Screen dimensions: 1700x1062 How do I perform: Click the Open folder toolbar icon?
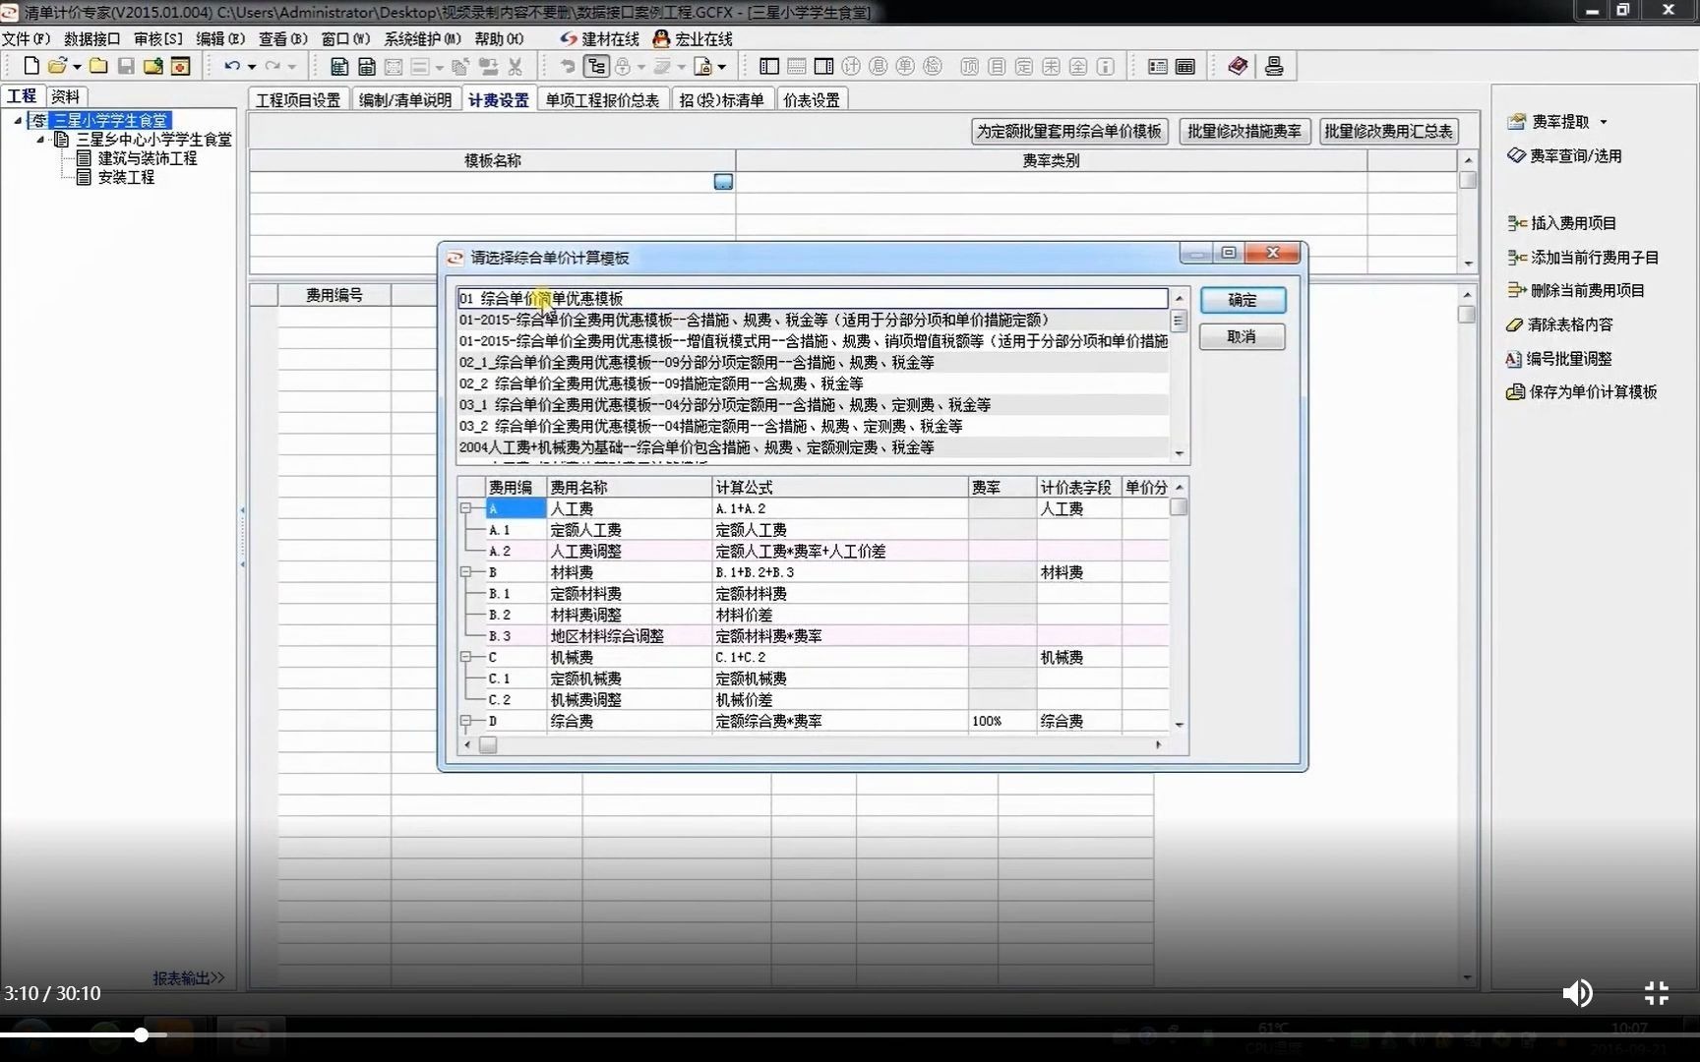[x=57, y=66]
